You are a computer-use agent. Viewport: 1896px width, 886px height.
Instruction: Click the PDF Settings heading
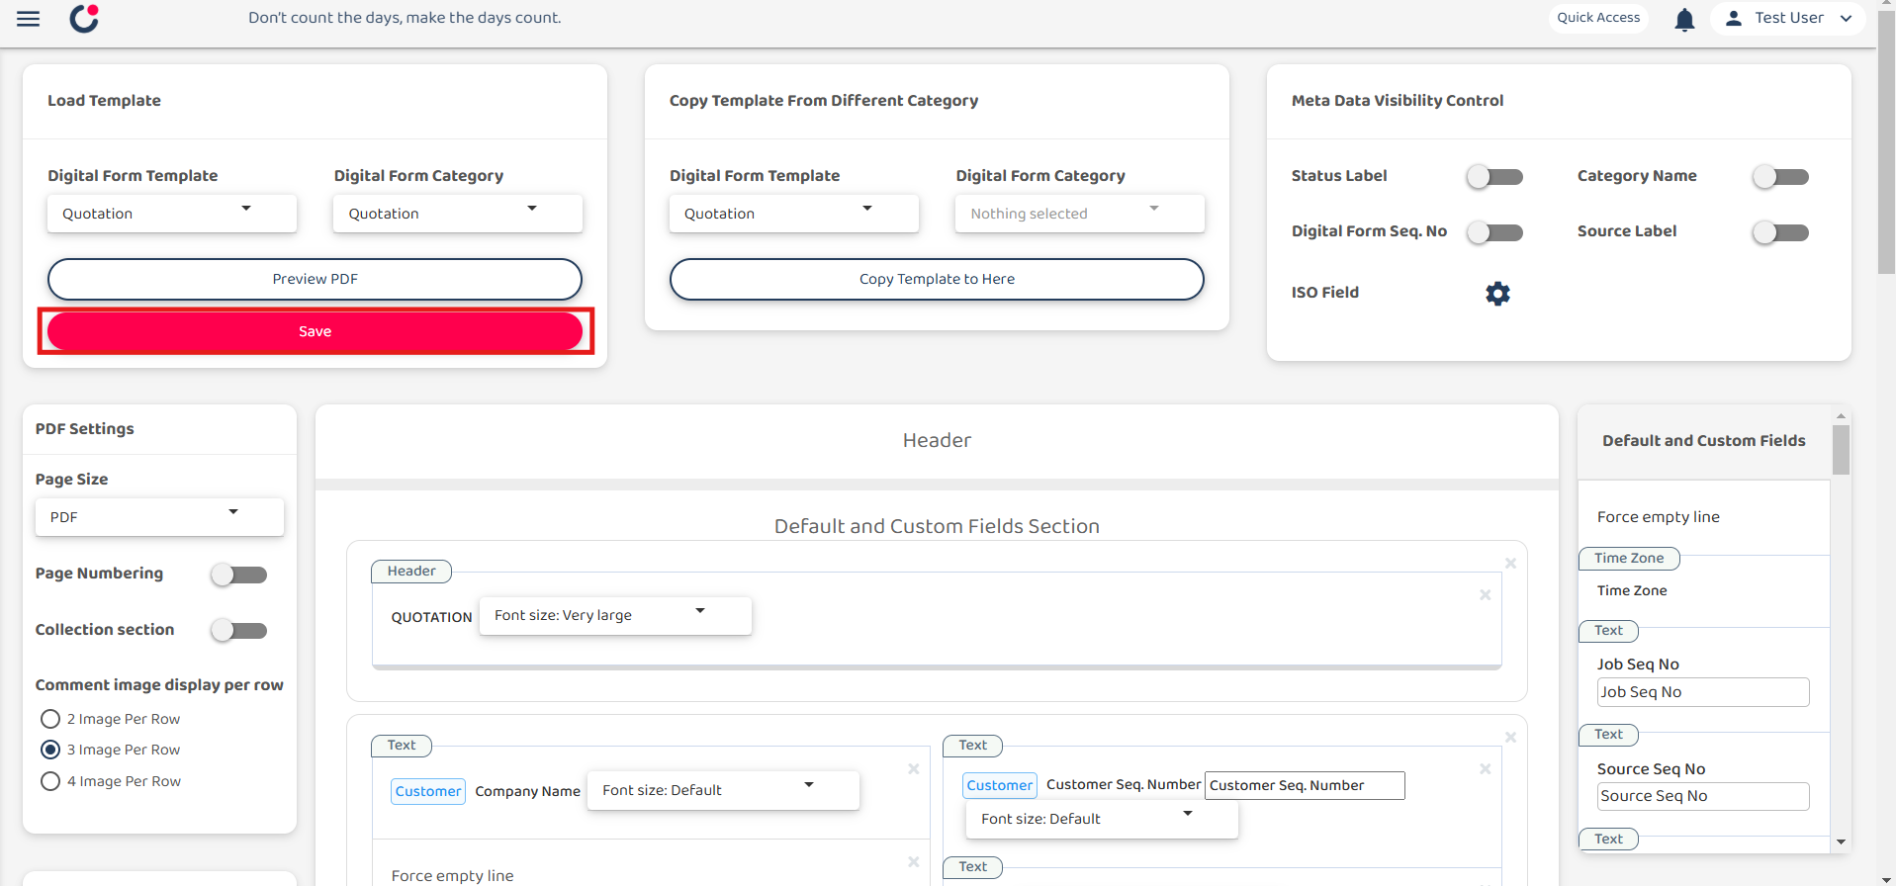point(85,429)
